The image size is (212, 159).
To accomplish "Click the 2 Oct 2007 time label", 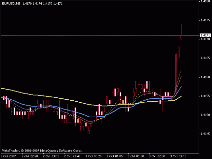I will click(x=8, y=156).
